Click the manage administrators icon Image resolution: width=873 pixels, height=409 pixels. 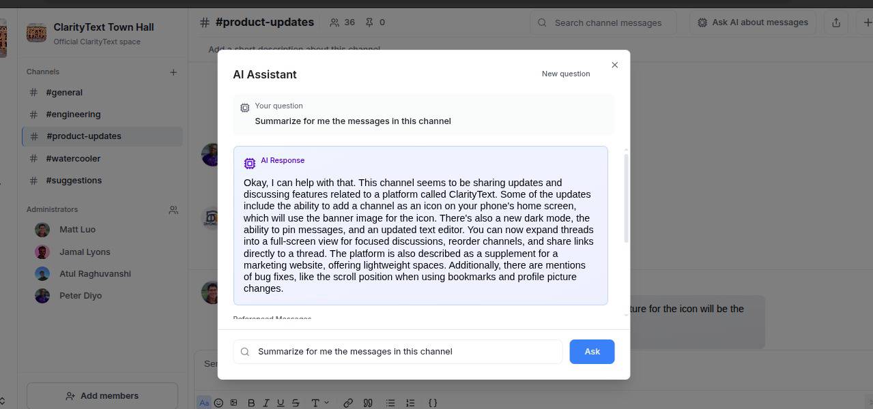tap(173, 210)
